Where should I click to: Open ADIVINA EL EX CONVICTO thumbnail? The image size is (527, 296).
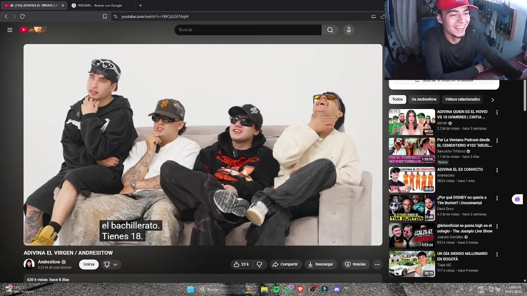tap(412, 180)
